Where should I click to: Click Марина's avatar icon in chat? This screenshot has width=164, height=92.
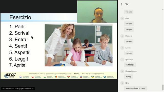(122, 36)
